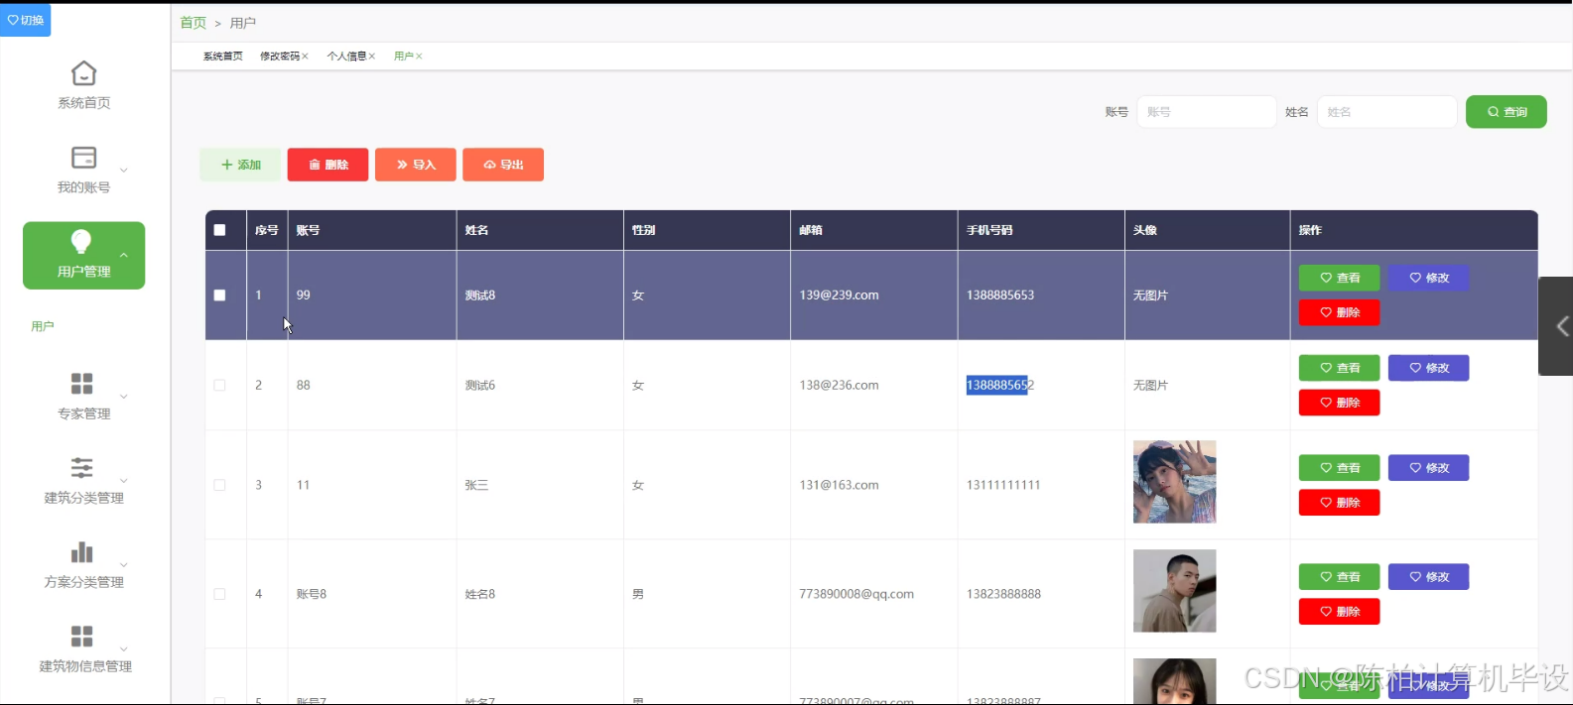1573x705 pixels.
Task: Open the 方案分类管理 bar chart icon
Action: coord(82,552)
